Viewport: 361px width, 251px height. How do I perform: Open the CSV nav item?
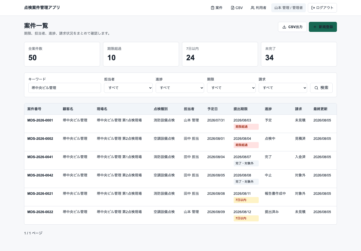pos(237,8)
